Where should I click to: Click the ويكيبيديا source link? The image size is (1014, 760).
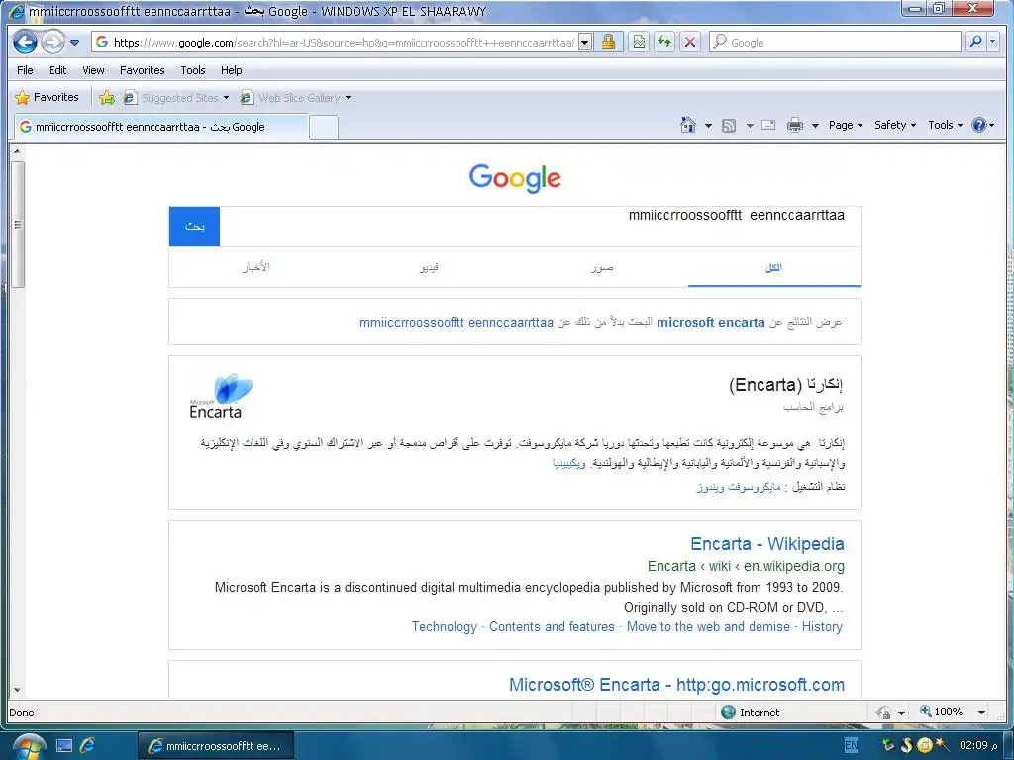[569, 463]
